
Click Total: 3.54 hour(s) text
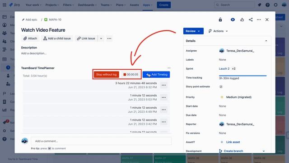35,76
